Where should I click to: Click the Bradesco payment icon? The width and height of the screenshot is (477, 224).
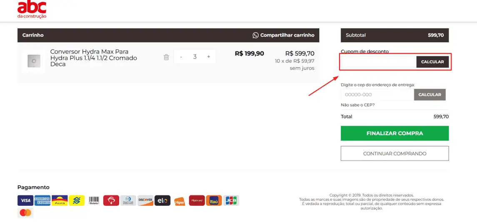coord(111,200)
